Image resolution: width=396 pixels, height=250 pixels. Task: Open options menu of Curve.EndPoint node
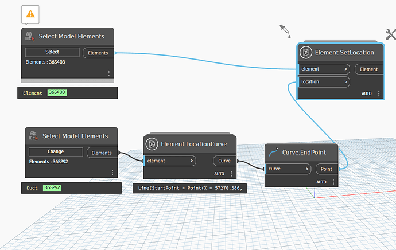tap(333, 182)
